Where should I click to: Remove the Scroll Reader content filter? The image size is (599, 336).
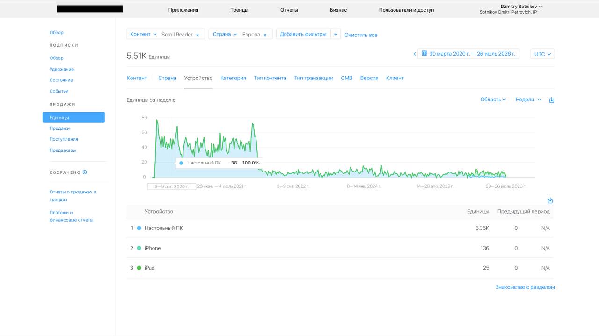(197, 35)
